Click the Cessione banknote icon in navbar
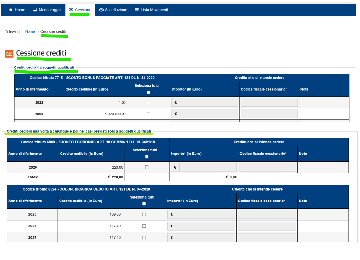Screen dimensions: 360x260 tap(71, 10)
